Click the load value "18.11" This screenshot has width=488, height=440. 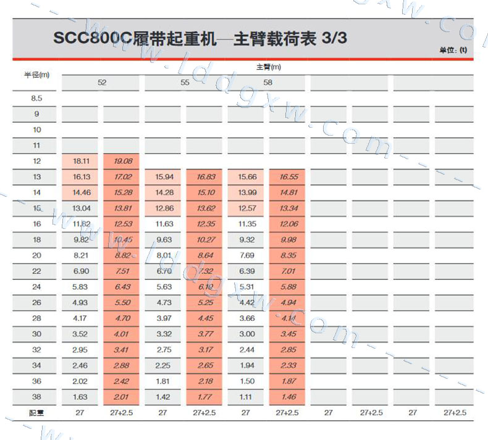click(x=81, y=161)
